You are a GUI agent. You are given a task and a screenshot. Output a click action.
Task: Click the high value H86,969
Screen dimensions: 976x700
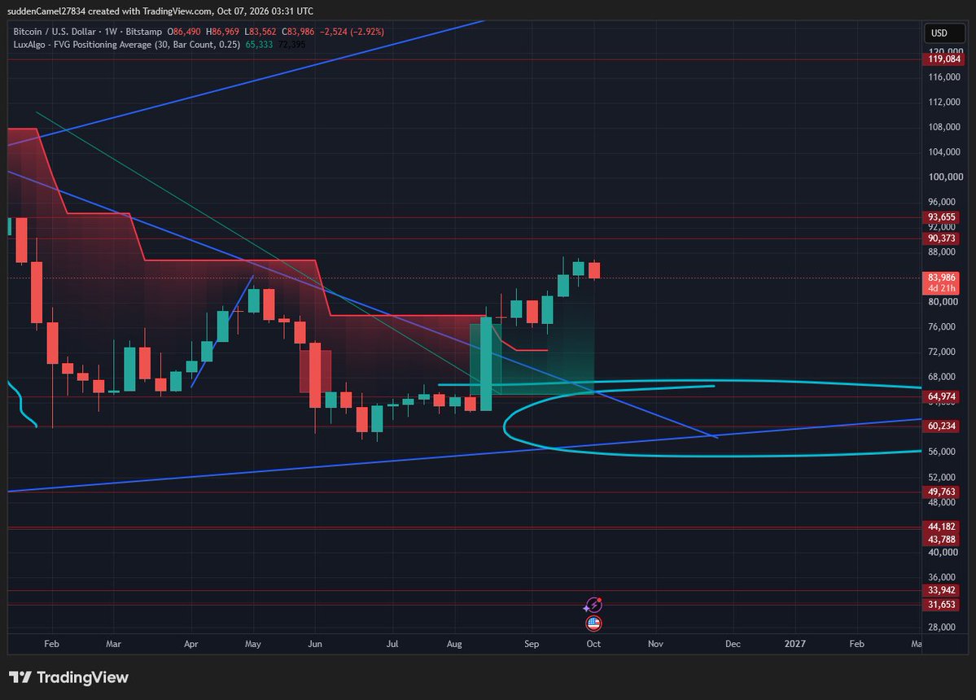[223, 32]
